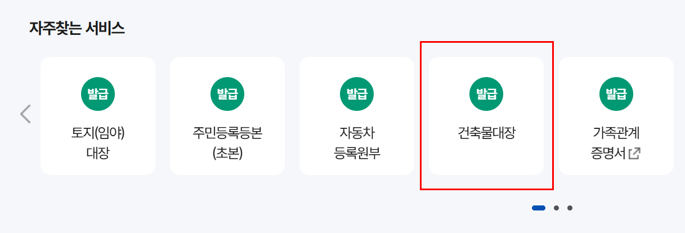The height and width of the screenshot is (233, 685).
Task: Go to previous services with the left chevron
Action: pos(25,114)
